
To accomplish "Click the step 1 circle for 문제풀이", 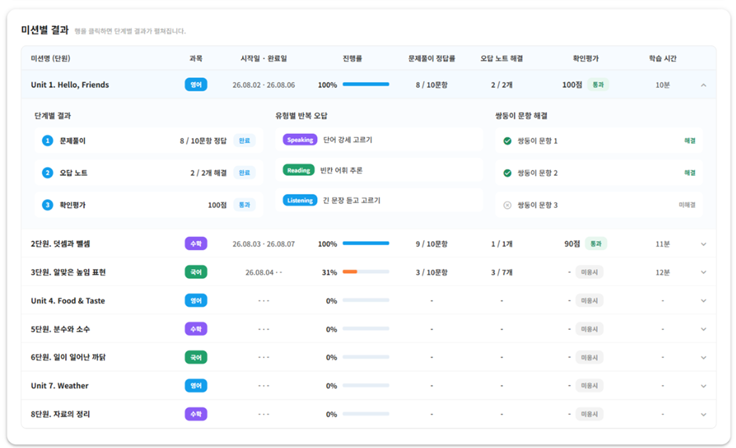I will click(48, 141).
